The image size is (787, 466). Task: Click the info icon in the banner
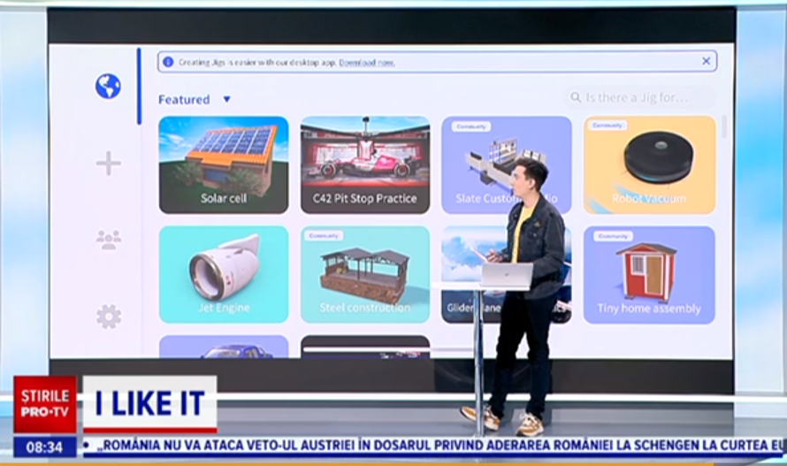point(168,62)
